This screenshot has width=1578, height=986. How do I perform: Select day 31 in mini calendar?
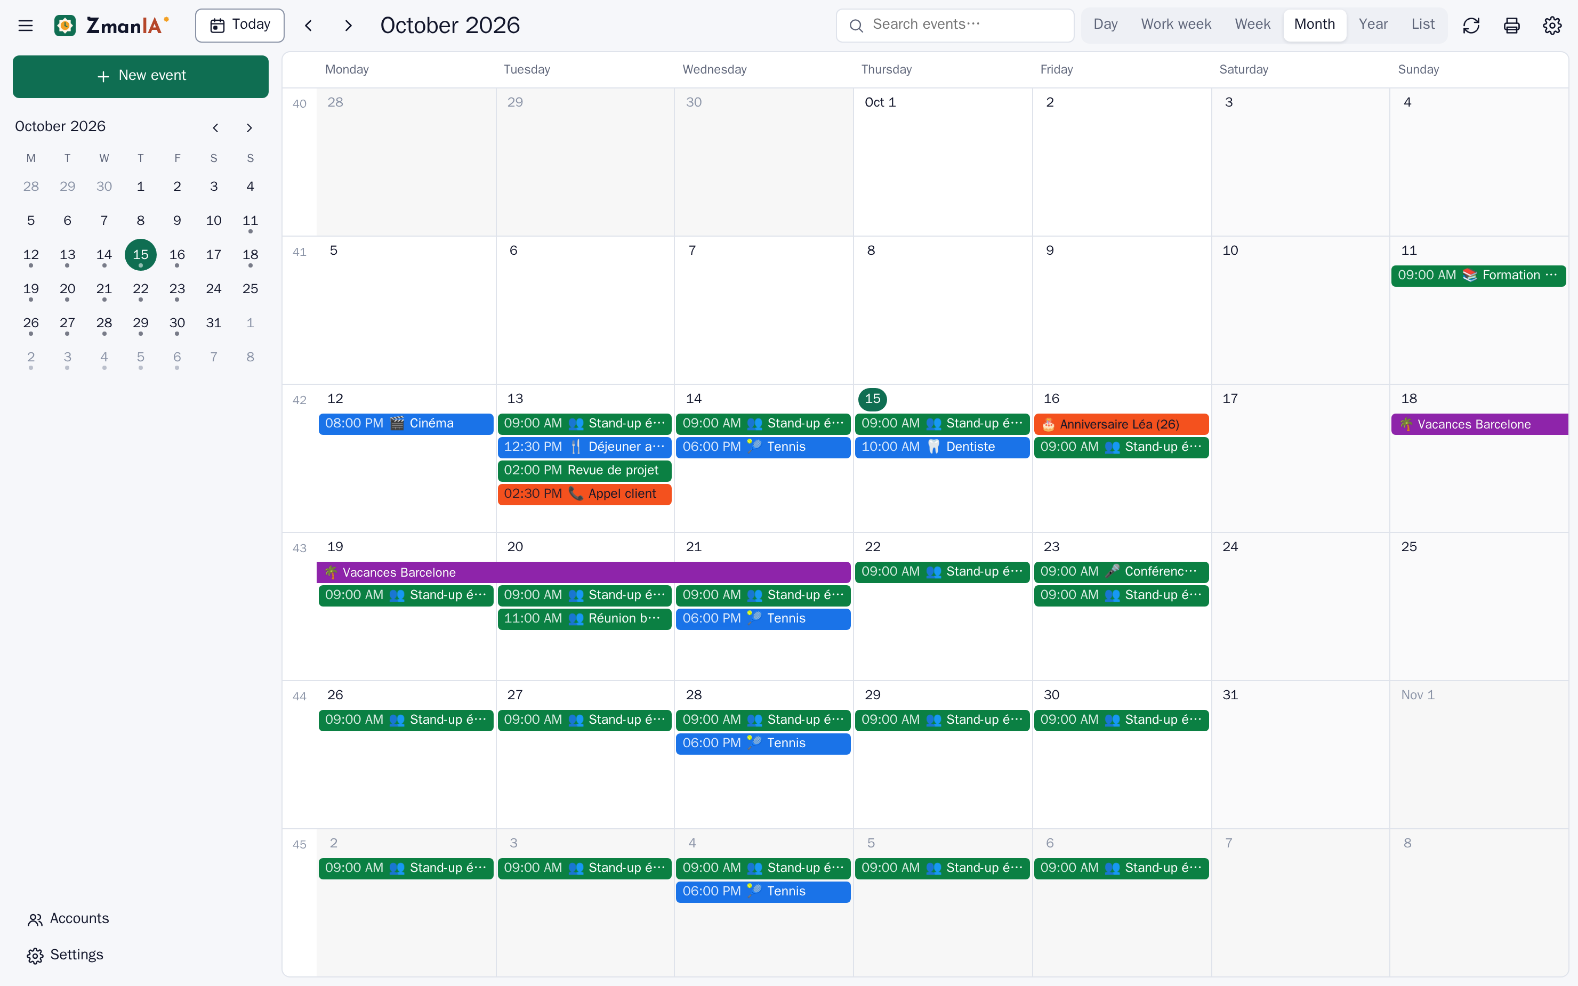tap(213, 323)
